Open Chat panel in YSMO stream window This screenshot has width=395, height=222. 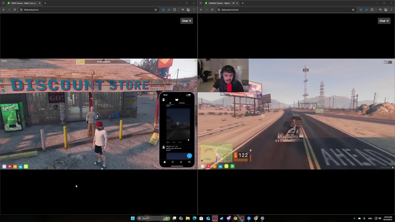(187, 21)
